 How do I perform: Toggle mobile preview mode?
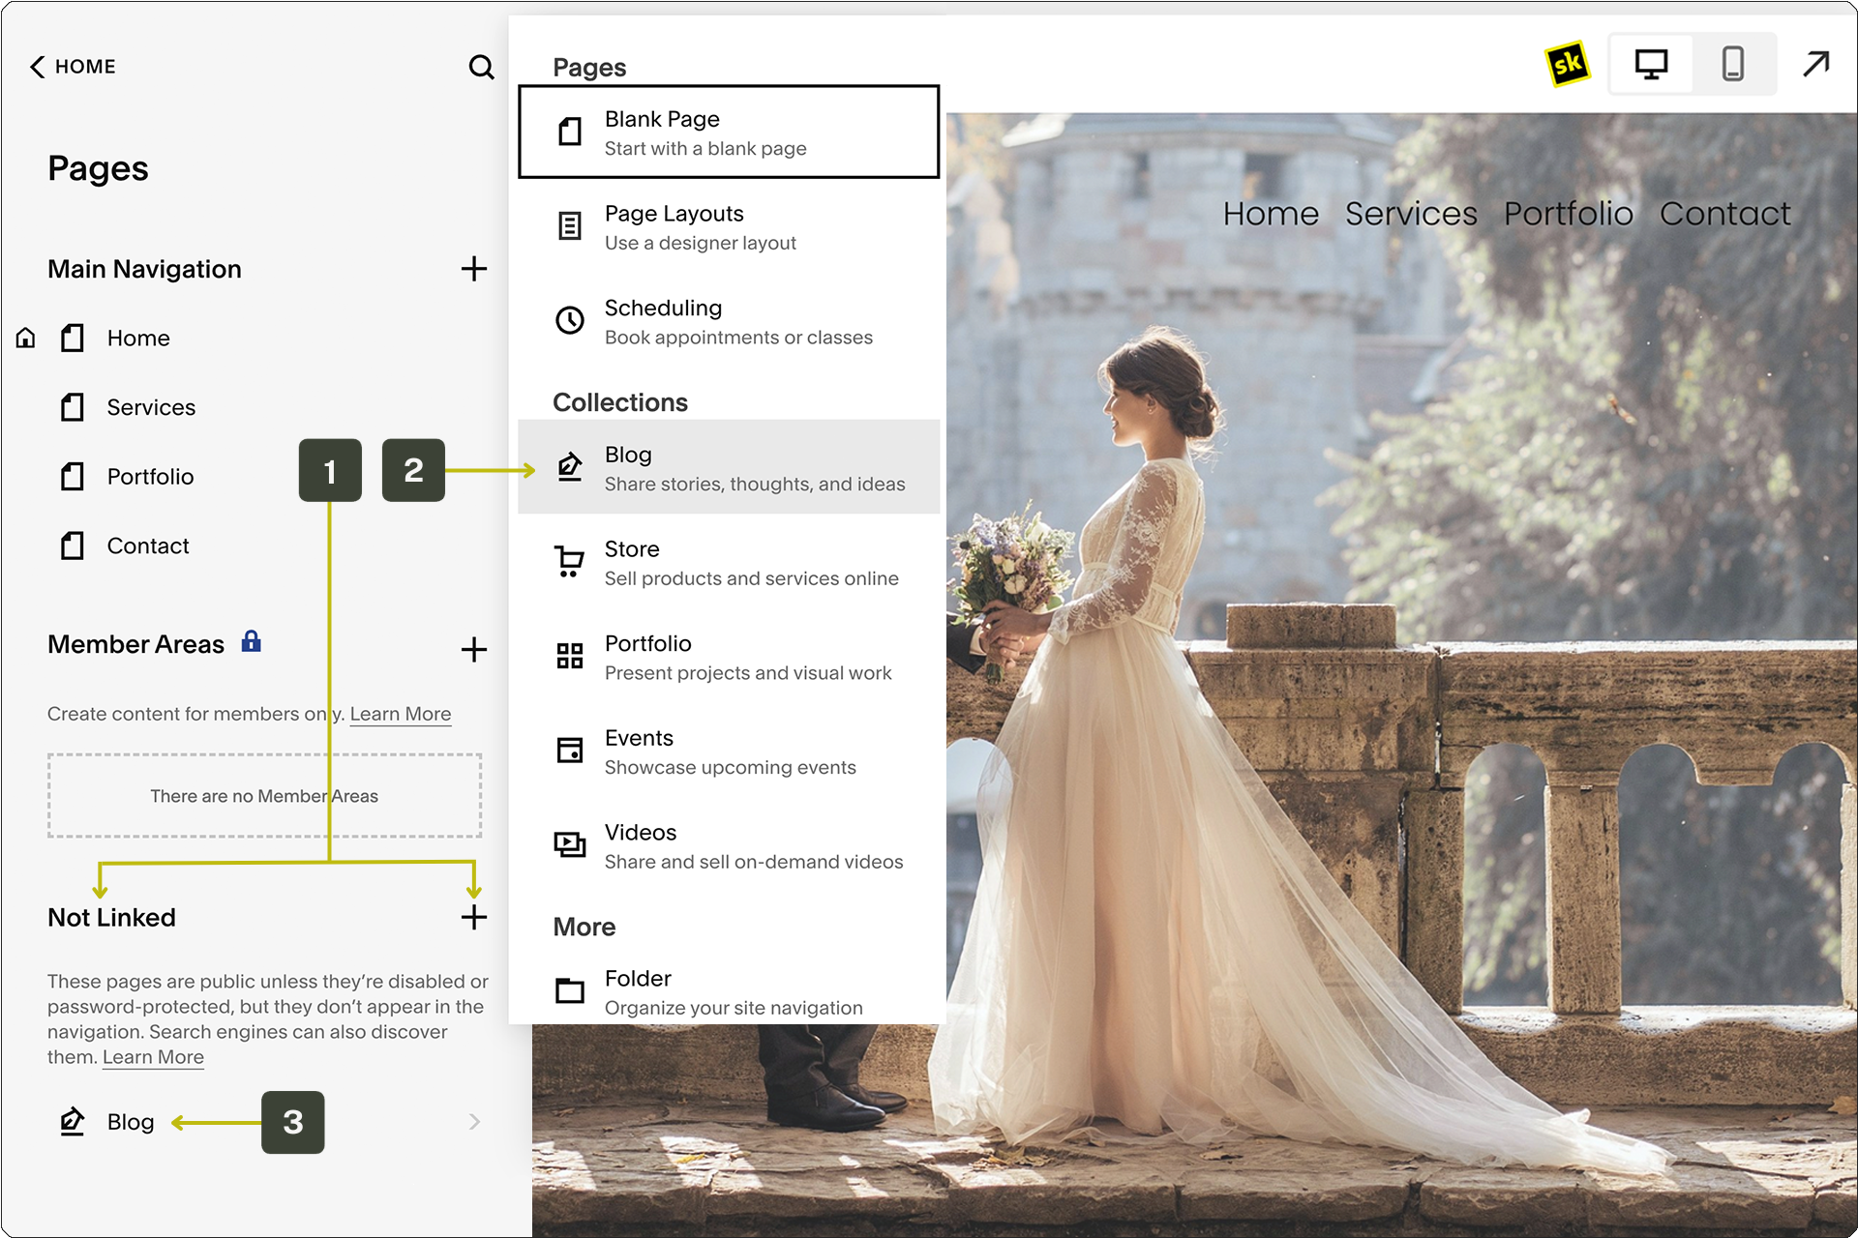(1732, 64)
